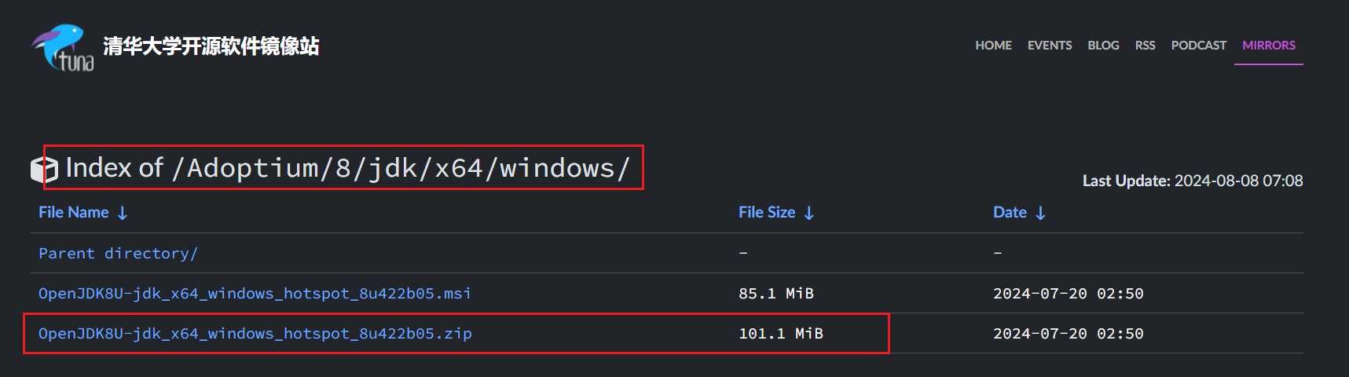This screenshot has height=377, width=1349.
Task: Download the OpenJDK8U 8u422b05.msi file
Action: [255, 293]
